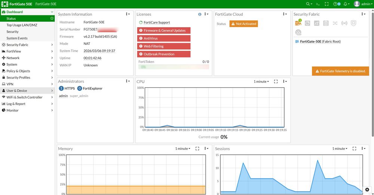Click the AntiVirus license warning
The width and height of the screenshot is (374, 195).
[x=164, y=38]
